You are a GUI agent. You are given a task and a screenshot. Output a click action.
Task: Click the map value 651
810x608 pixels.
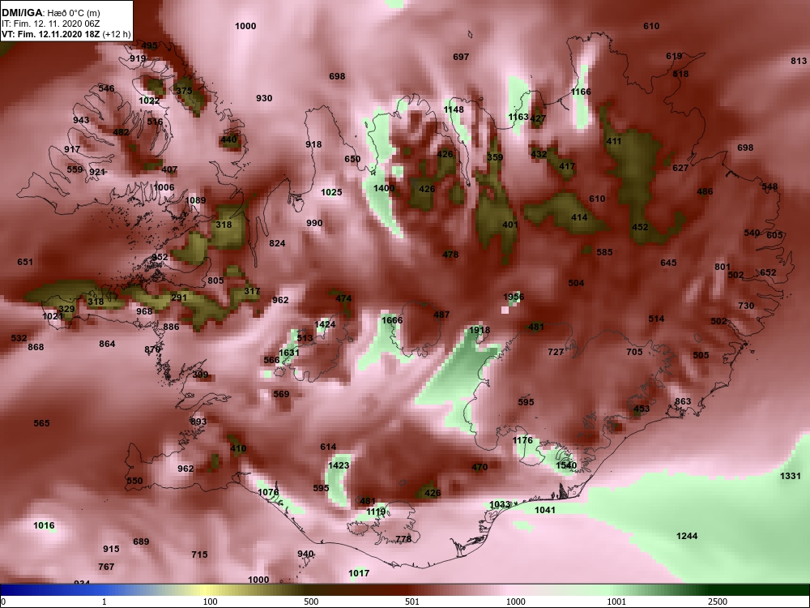pos(25,262)
